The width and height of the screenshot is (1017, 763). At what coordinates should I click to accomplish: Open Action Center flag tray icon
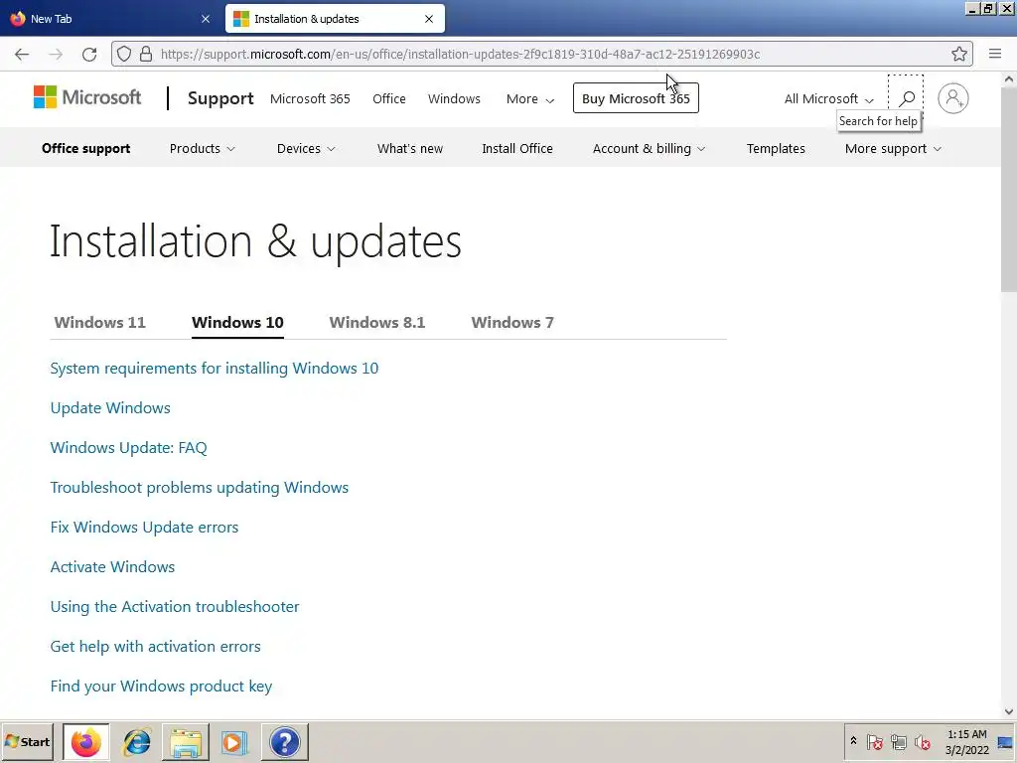874,741
